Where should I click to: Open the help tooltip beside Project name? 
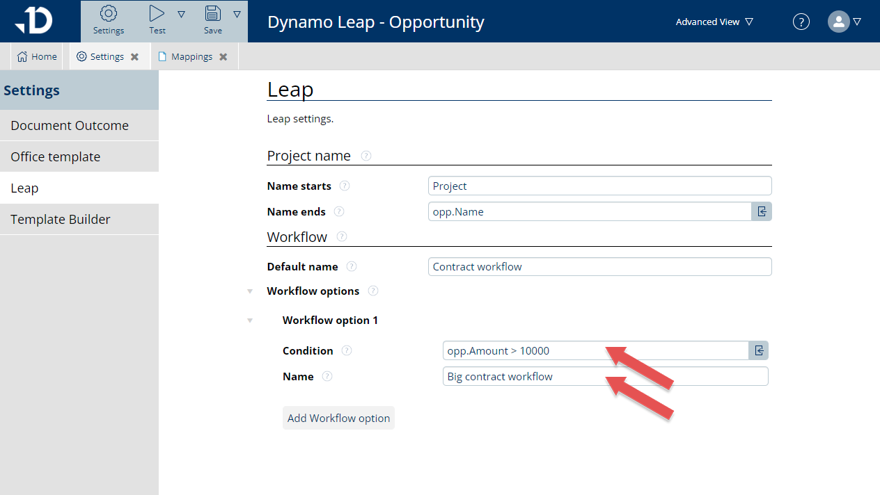click(x=366, y=156)
